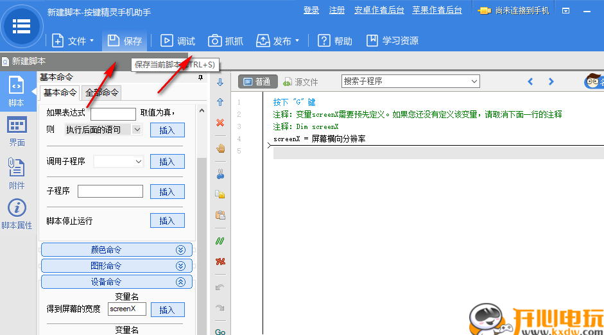Undo with the grey back arrow
Image resolution: width=604 pixels, height=335 pixels.
point(220,288)
